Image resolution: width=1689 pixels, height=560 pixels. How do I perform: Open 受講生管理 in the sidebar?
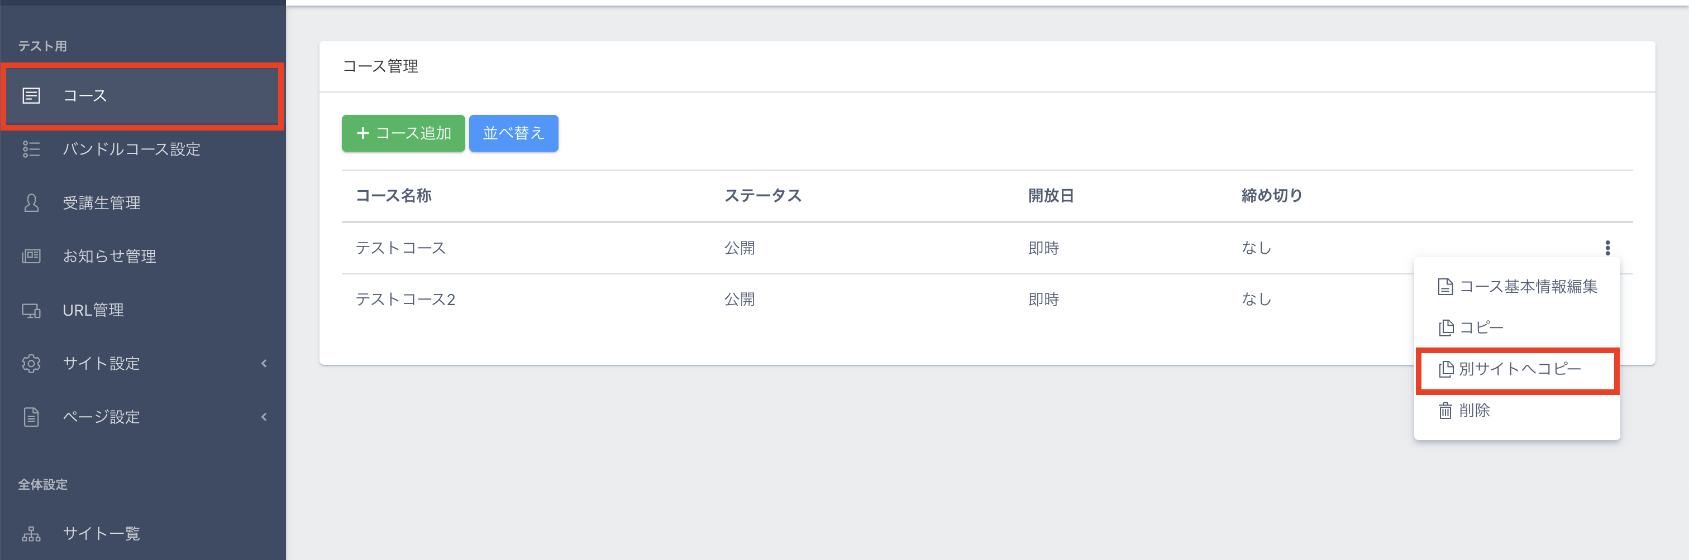click(102, 203)
